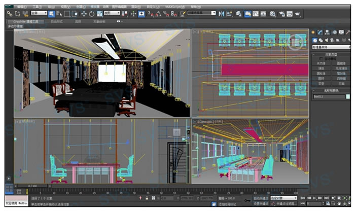Select the Move tool in main toolbar

(83, 14)
